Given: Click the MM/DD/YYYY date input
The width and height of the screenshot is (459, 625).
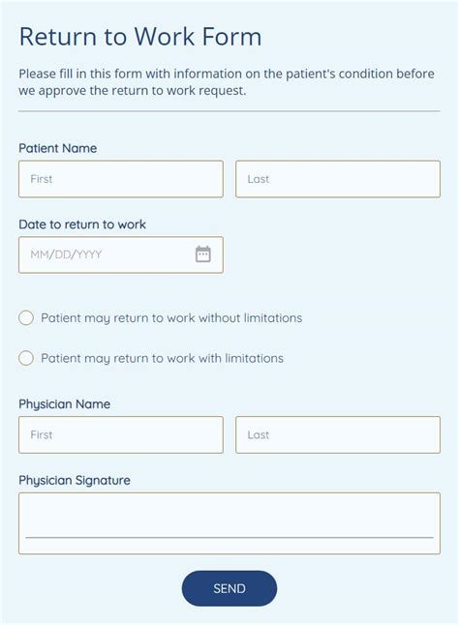Looking at the screenshot, I should point(121,254).
